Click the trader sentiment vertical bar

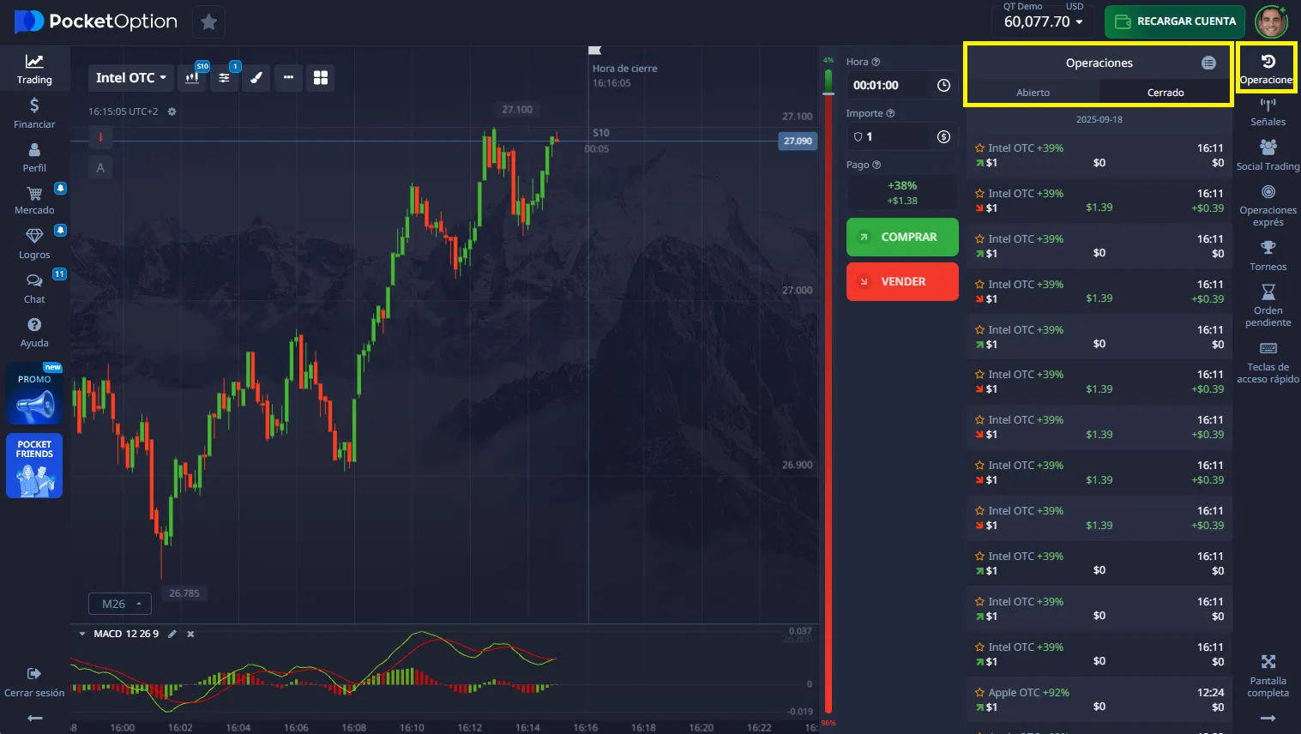[x=828, y=392]
